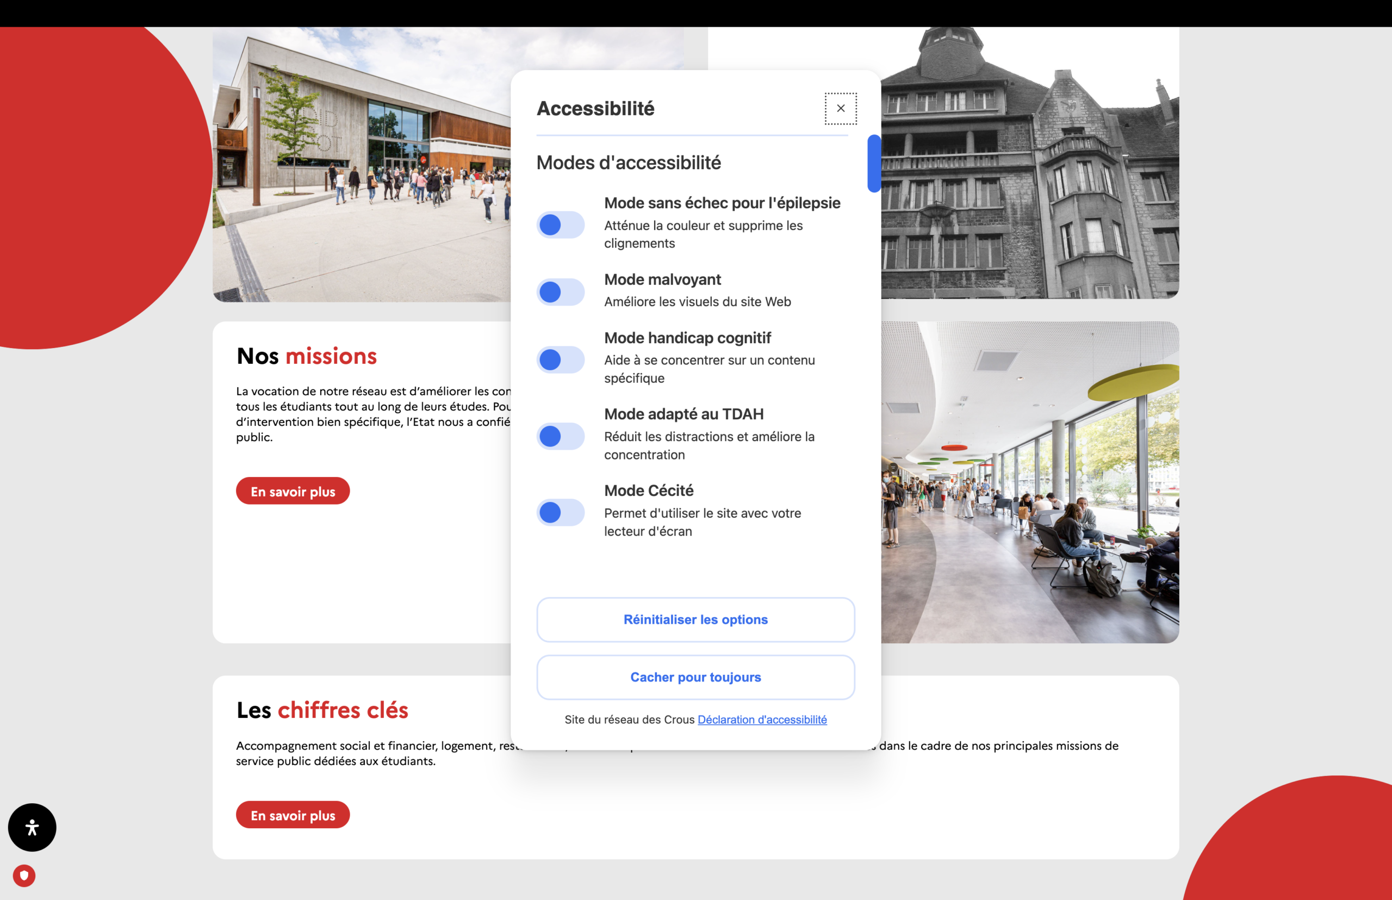This screenshot has width=1392, height=900.
Task: Click the Accessibilité dialog title
Action: (x=595, y=108)
